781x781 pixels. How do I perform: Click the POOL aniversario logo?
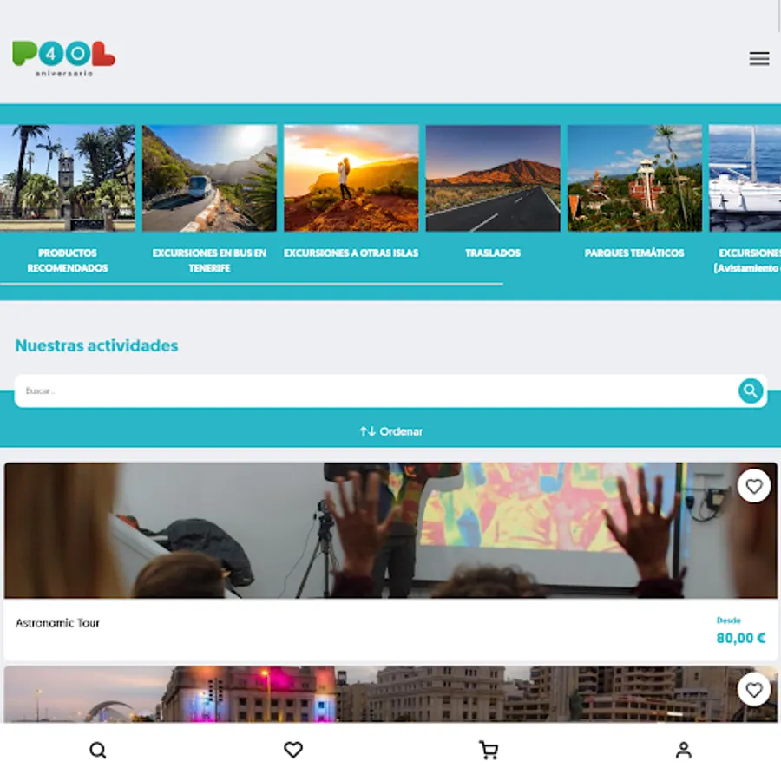point(63,59)
